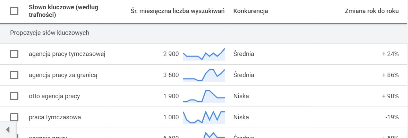This screenshot has height=138, width=408.
Task: Tick checkbox next to otto agencja pracy
Action: [14, 96]
